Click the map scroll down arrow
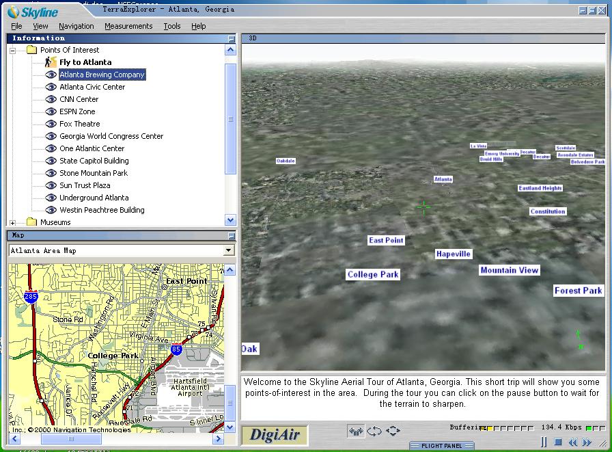This screenshot has width=612, height=452. pos(230,427)
